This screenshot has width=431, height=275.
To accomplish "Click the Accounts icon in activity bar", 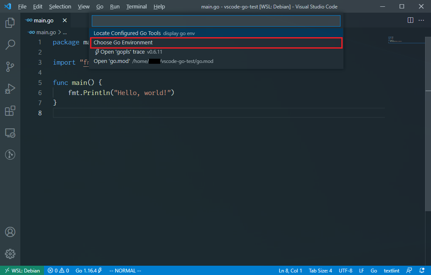I will [x=10, y=231].
